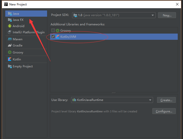
Task: Click the New... SDK button
Action: pyautogui.click(x=167, y=15)
